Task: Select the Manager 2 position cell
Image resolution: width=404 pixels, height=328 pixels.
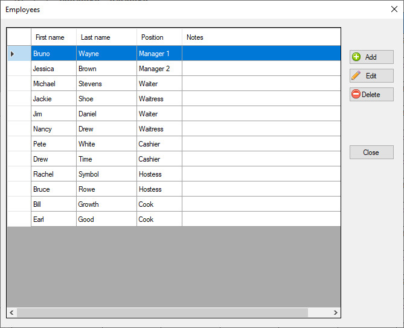Action: (x=159, y=68)
